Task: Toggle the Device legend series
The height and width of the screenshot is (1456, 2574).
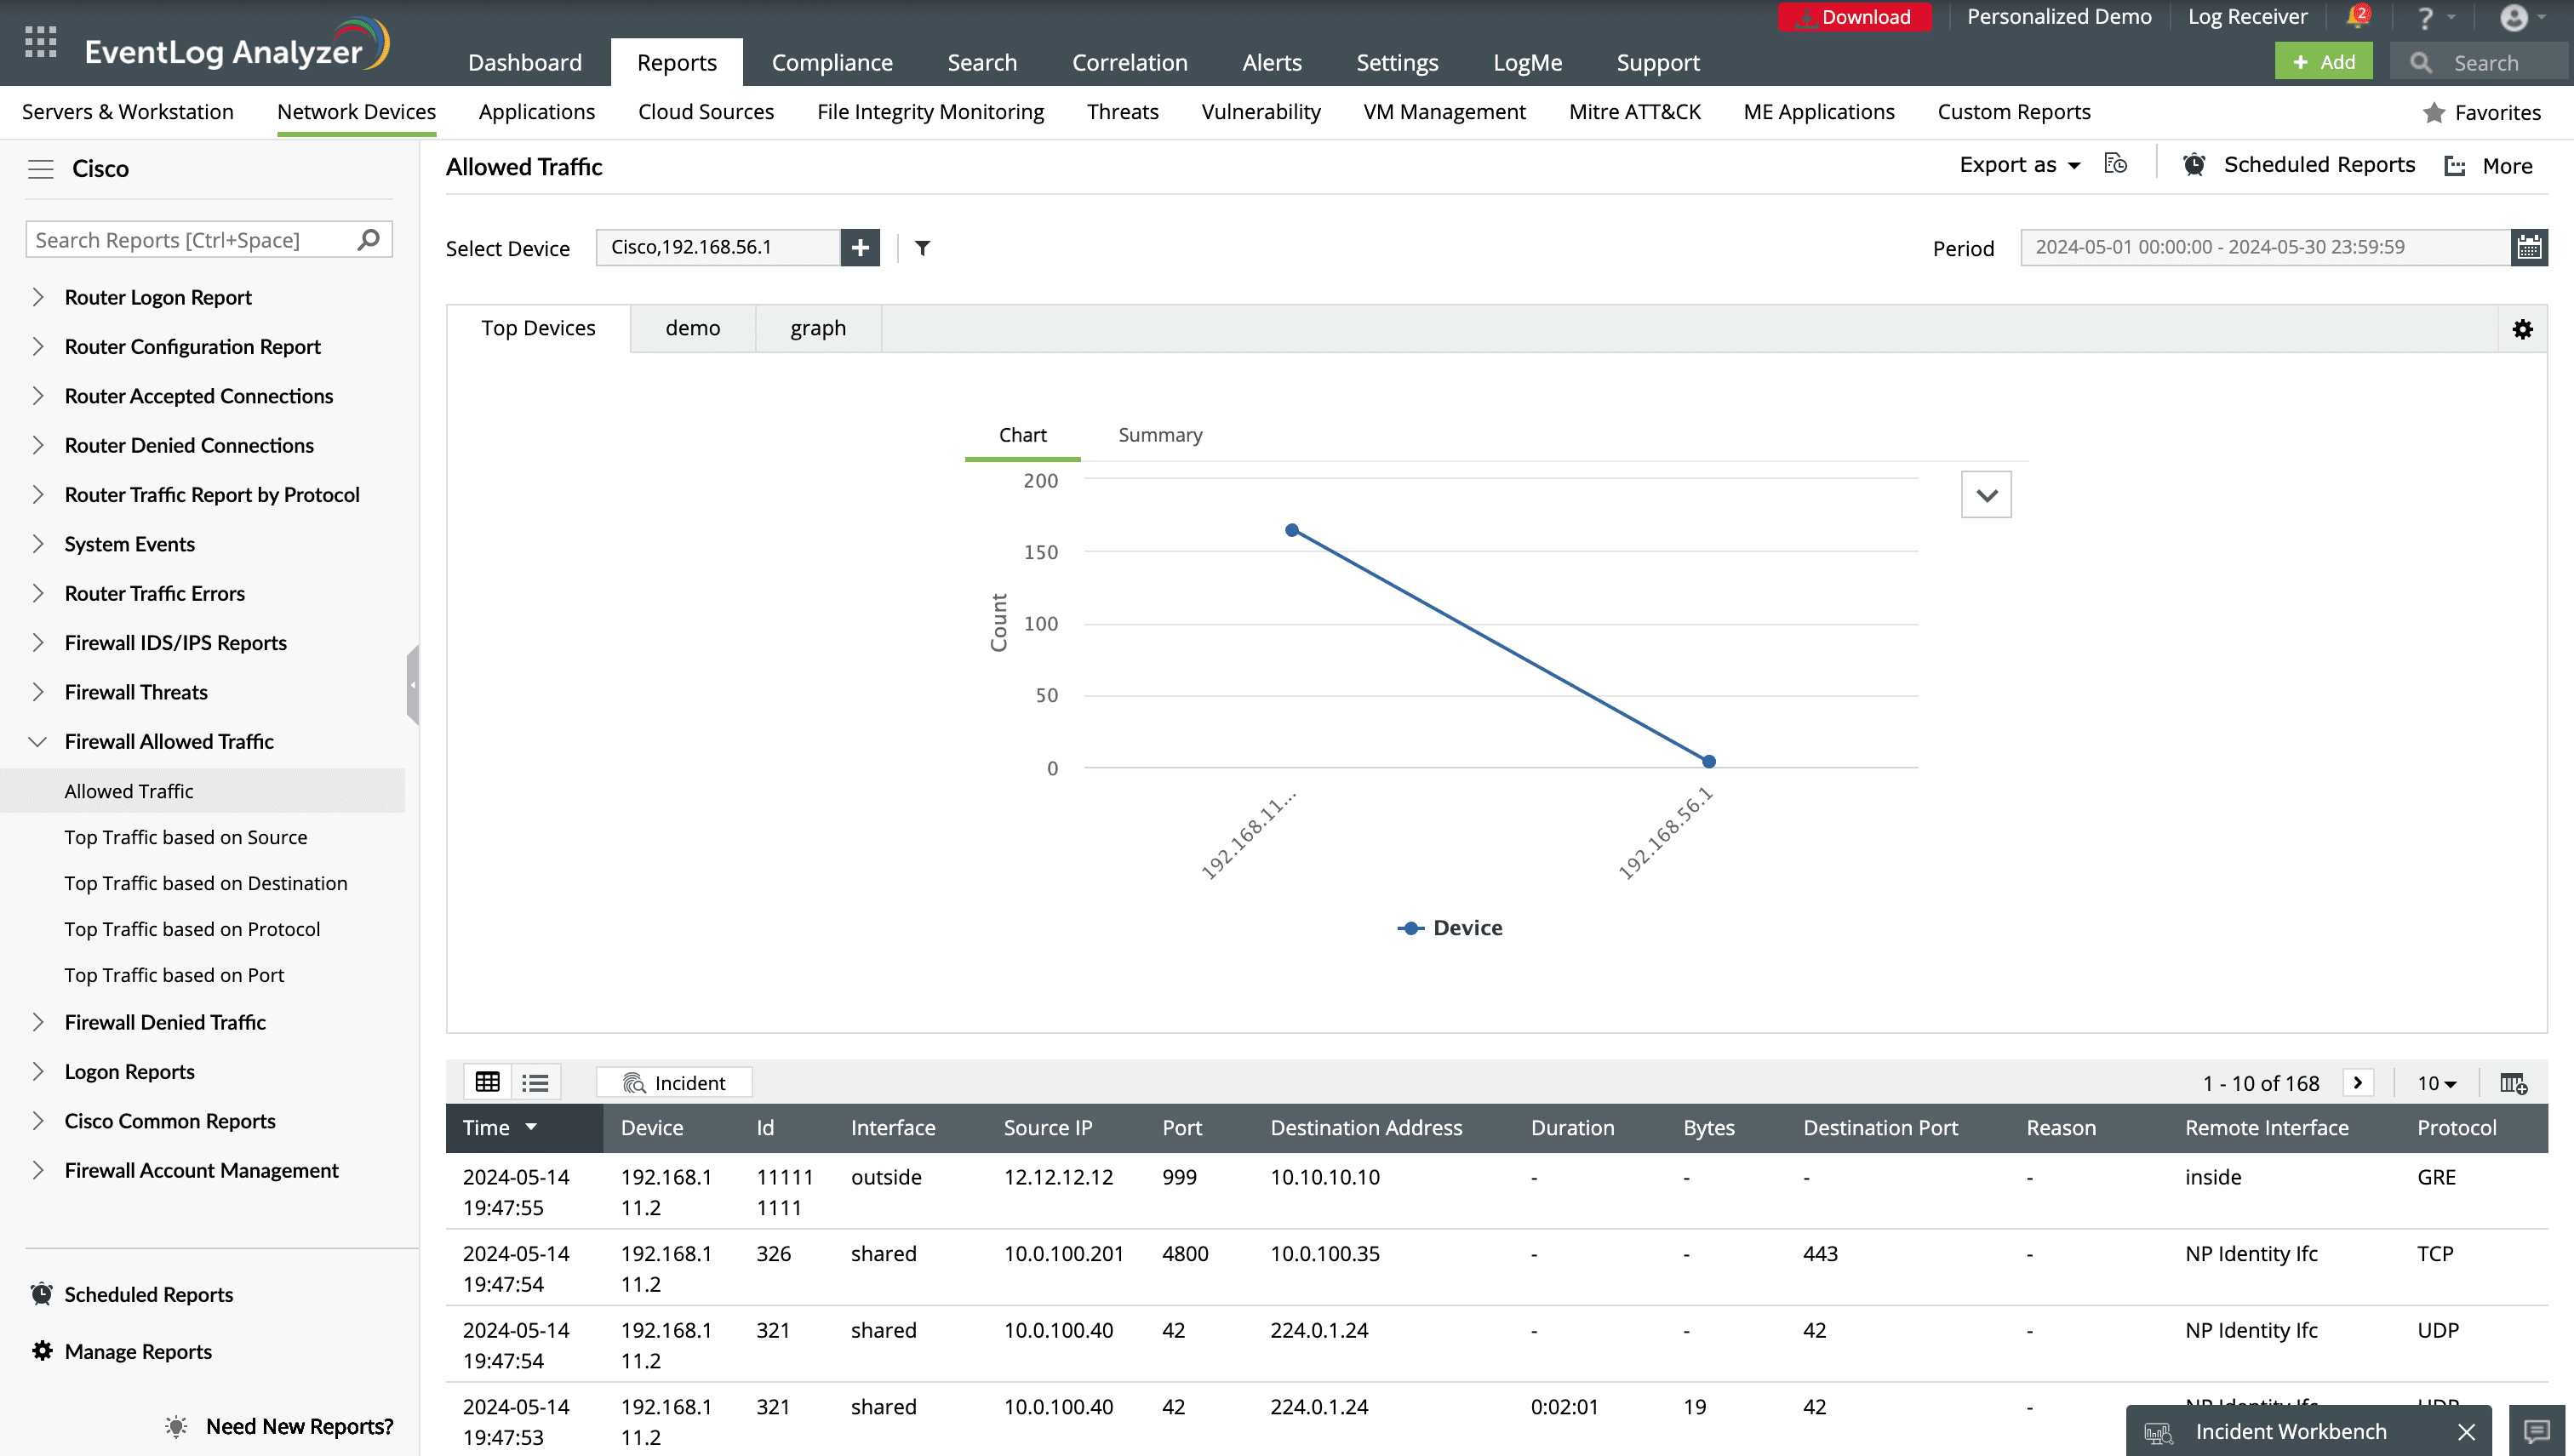Action: pos(1450,928)
